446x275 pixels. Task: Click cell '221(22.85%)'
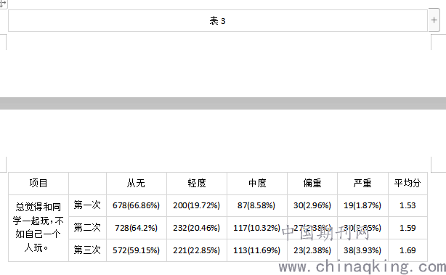tap(197, 250)
